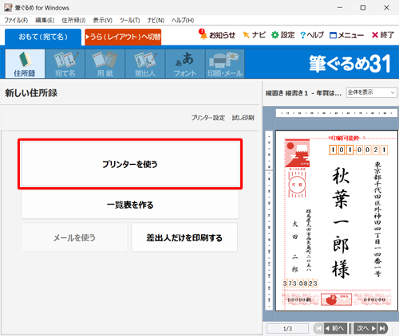Click the 1/3 page number field
399x336 pixels.
287,329
